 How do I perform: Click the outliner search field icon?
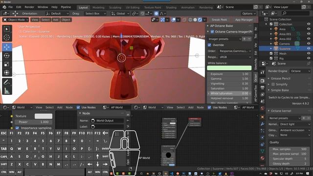285,13
